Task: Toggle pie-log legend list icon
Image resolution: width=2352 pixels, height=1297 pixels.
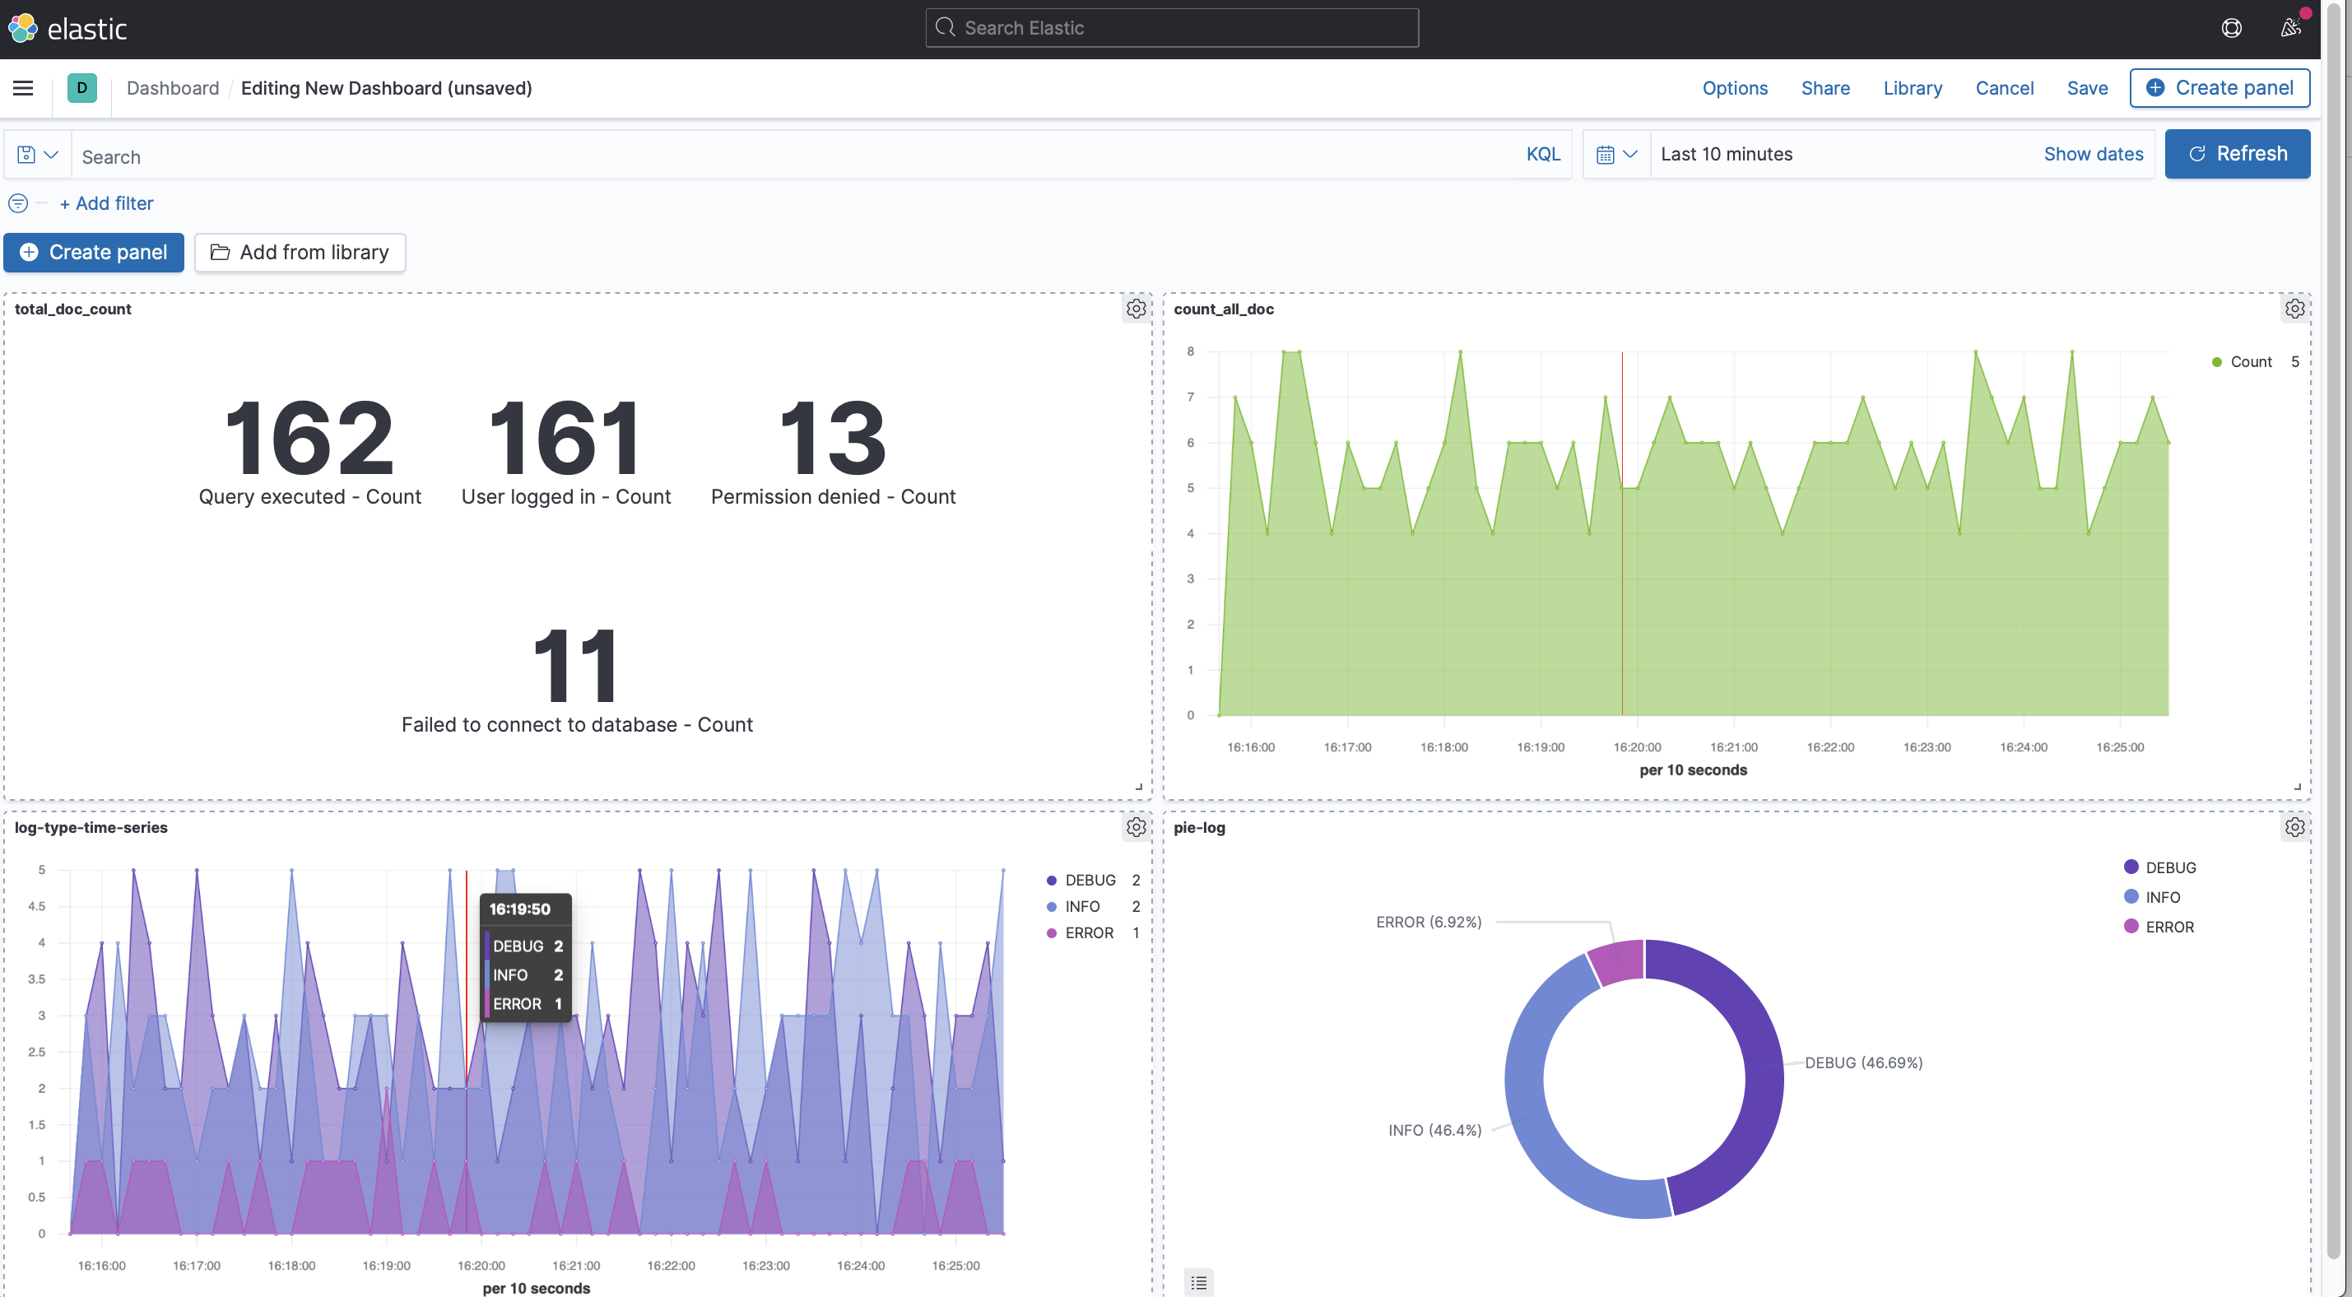Action: 1199,1282
